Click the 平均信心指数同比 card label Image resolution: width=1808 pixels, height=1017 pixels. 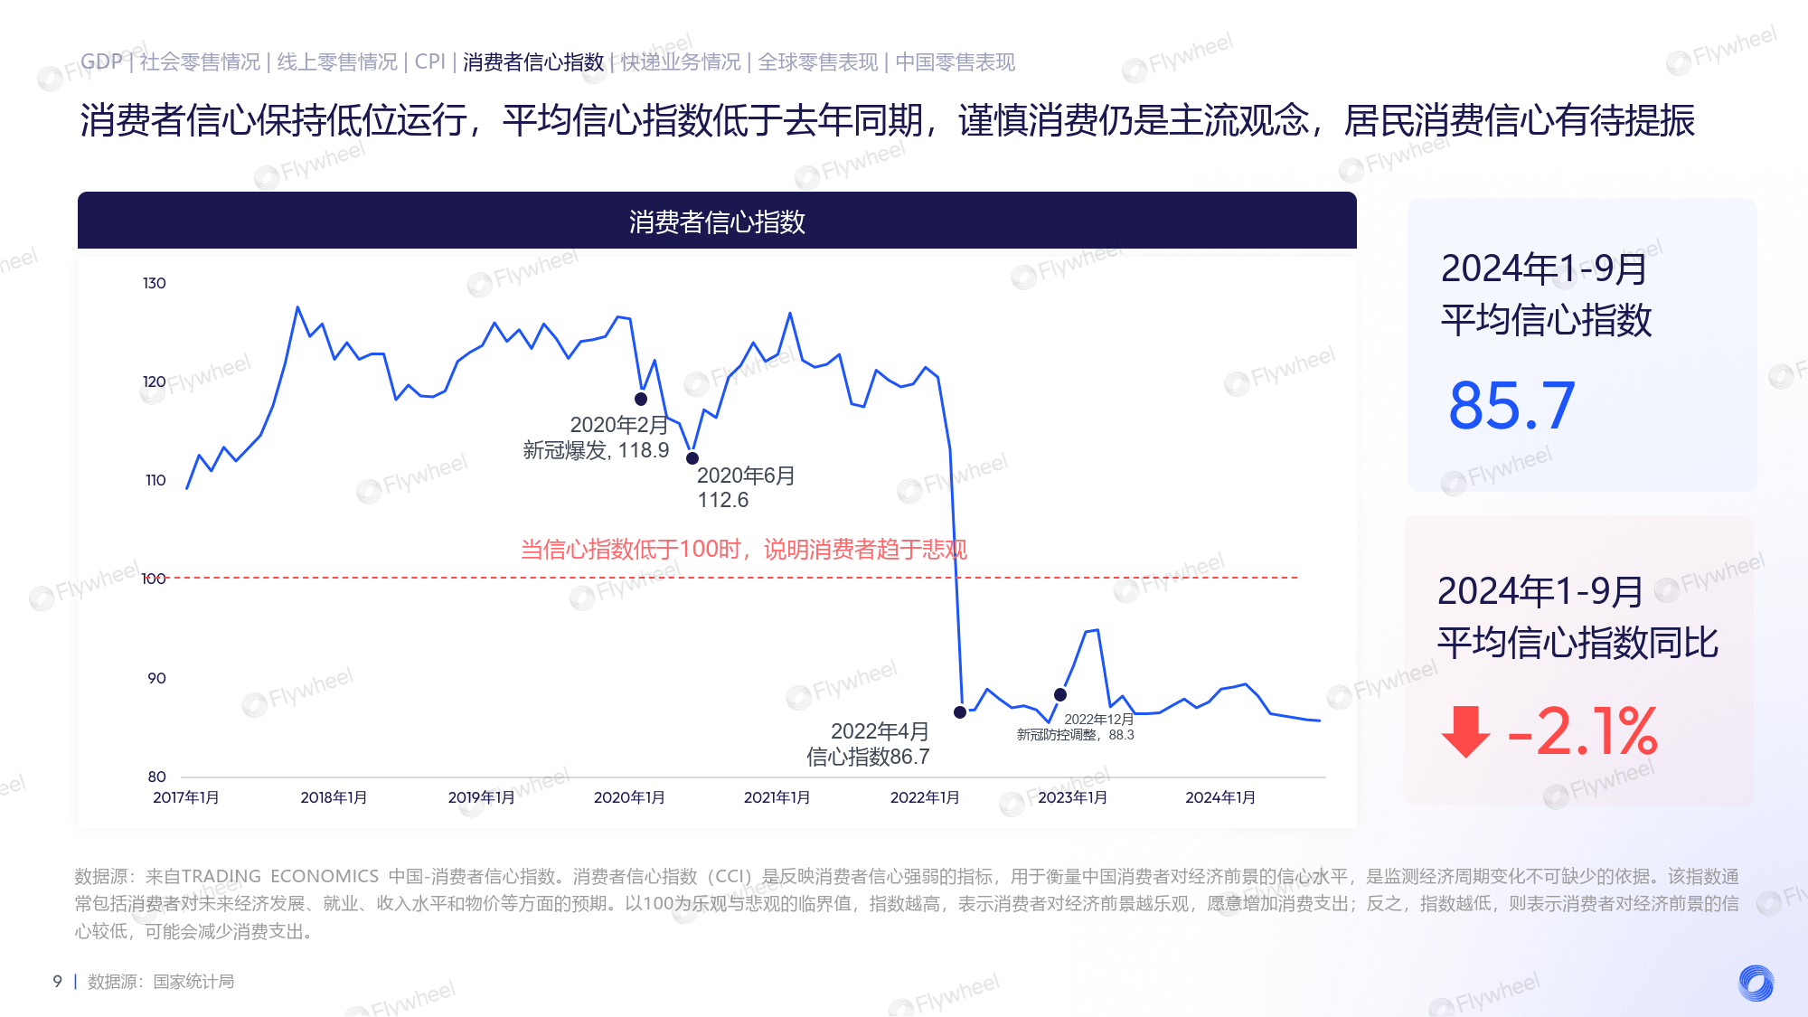point(1577,643)
